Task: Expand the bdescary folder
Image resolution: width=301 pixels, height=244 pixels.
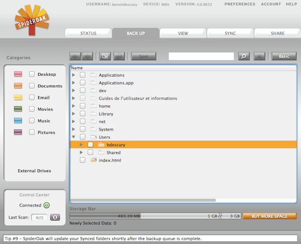Action: point(82,145)
